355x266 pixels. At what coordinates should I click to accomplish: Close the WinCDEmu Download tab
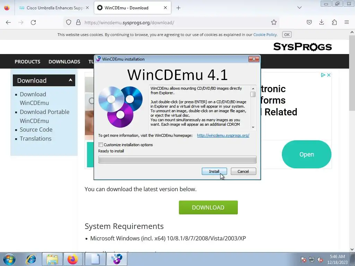[165, 8]
